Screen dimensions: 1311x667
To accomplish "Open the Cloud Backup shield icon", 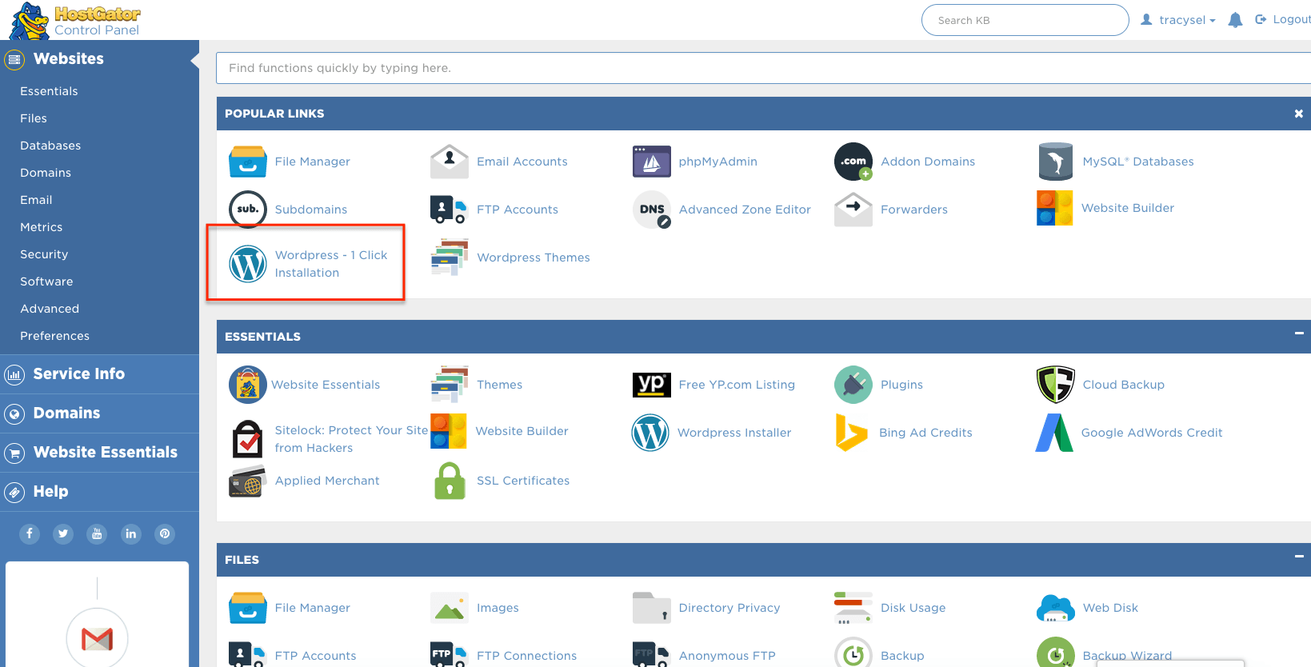I will click(x=1056, y=385).
